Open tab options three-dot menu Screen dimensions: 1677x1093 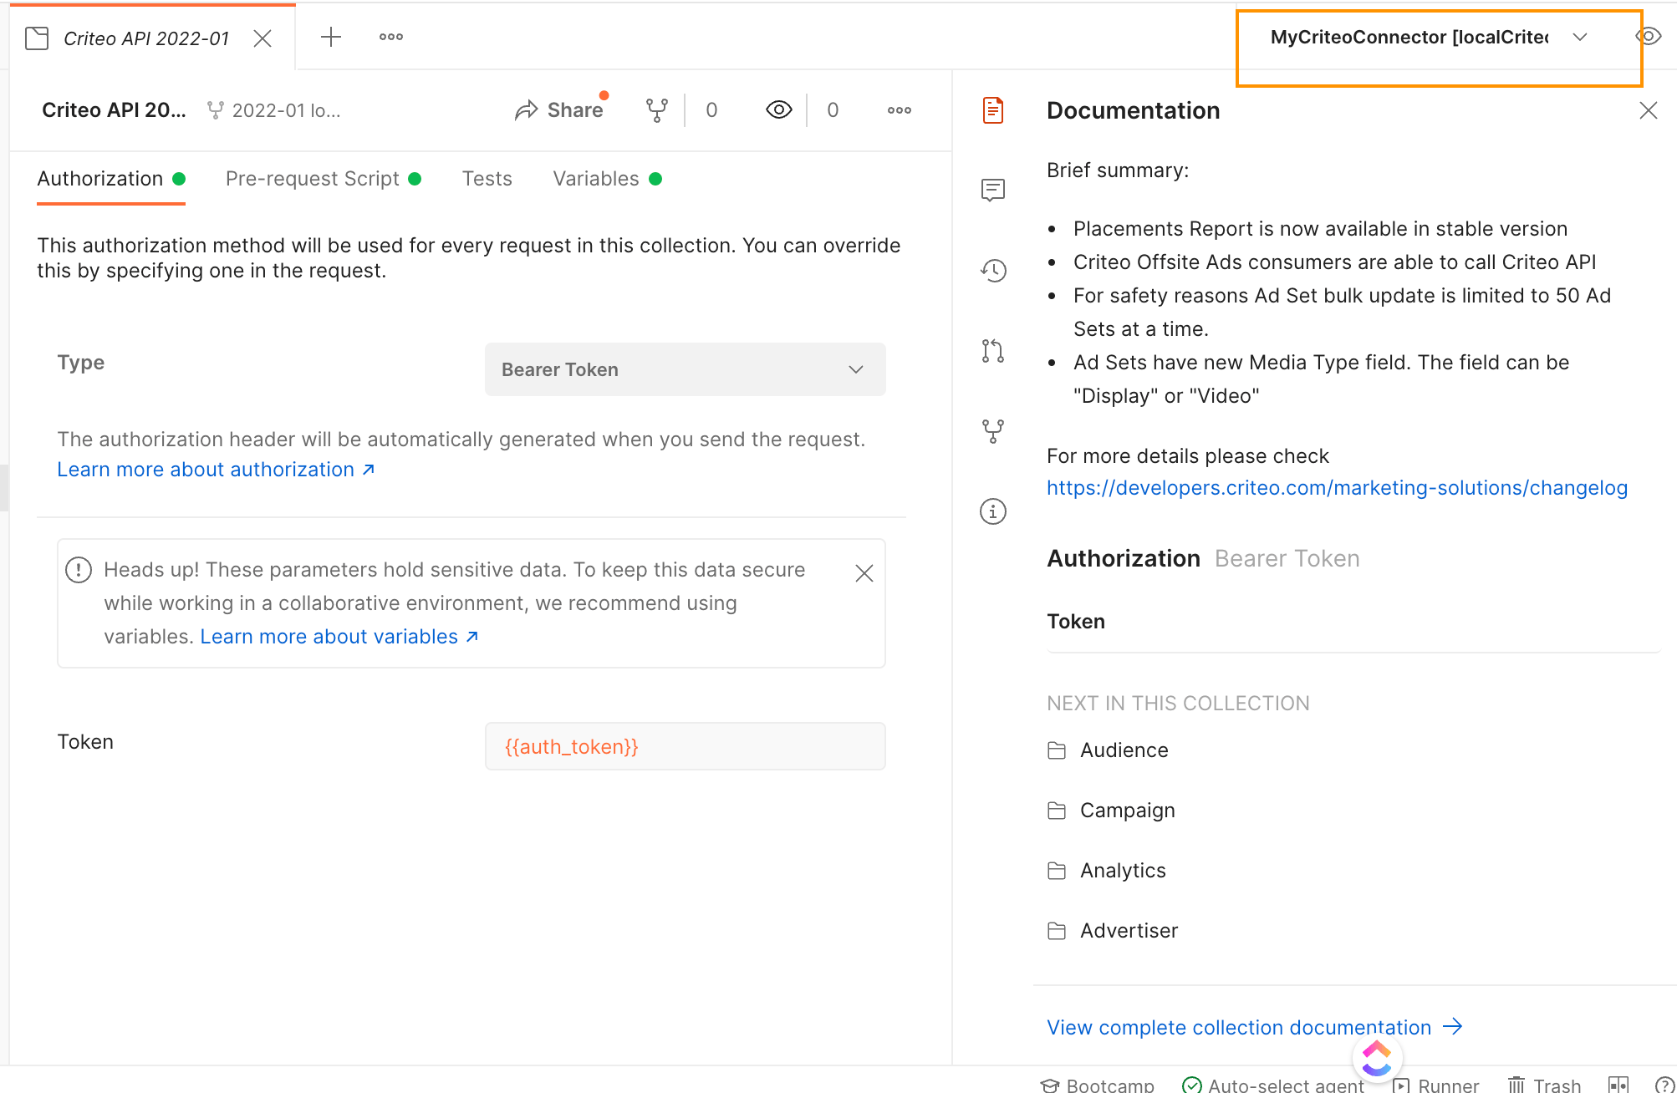(x=391, y=37)
